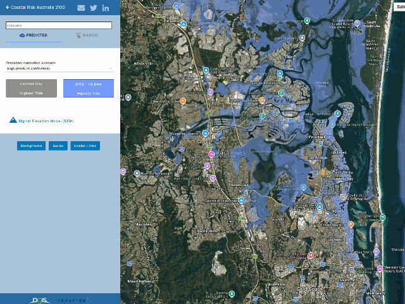Click the Background button
The height and width of the screenshot is (304, 405).
(31, 146)
